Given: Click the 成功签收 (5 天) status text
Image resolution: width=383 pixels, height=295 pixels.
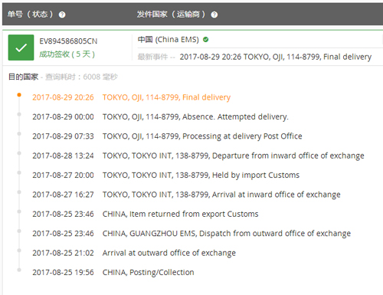Looking at the screenshot, I should (x=67, y=54).
